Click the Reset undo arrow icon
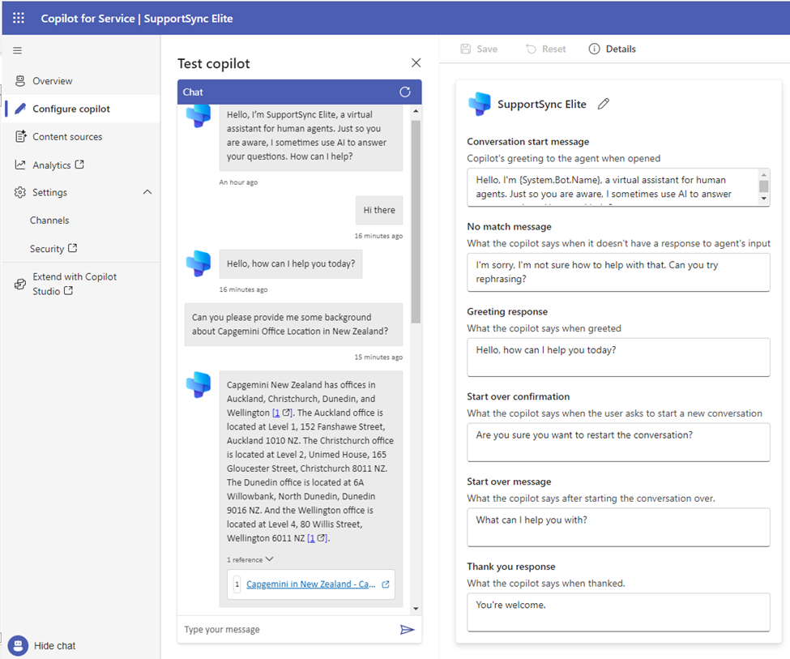The image size is (790, 659). coord(531,49)
